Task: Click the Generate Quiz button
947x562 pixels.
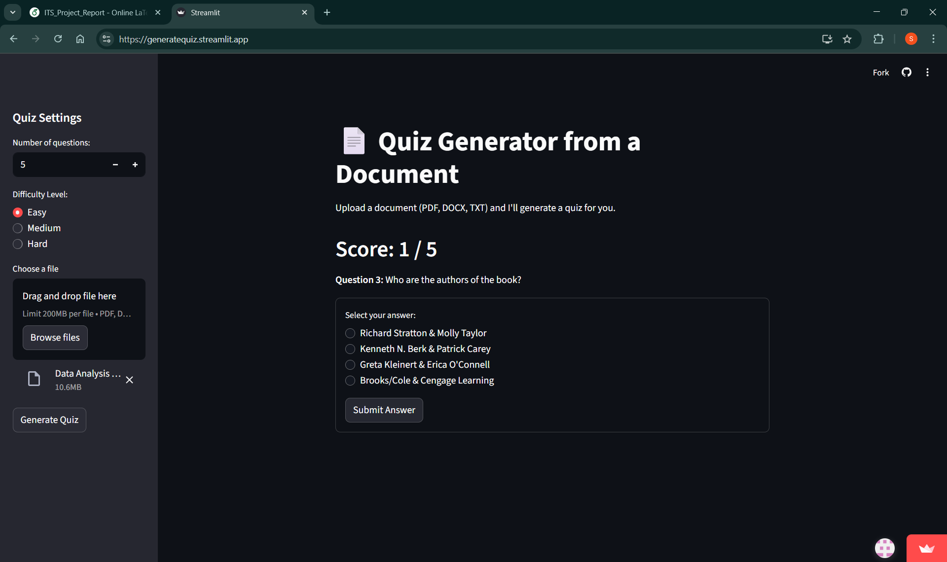Action: (49, 420)
